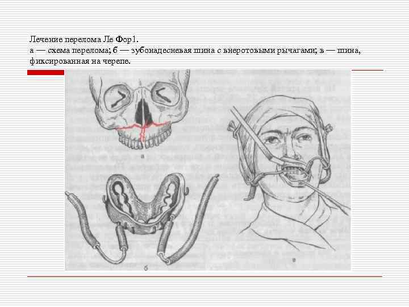The width and height of the screenshot is (409, 307).
Task: Click the title line "Лечение перелома Ле Фор1."
Action: coord(84,39)
